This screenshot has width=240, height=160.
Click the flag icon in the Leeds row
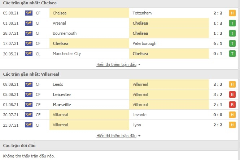tap(29, 85)
